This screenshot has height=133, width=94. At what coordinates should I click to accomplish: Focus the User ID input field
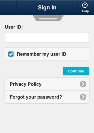point(47,37)
